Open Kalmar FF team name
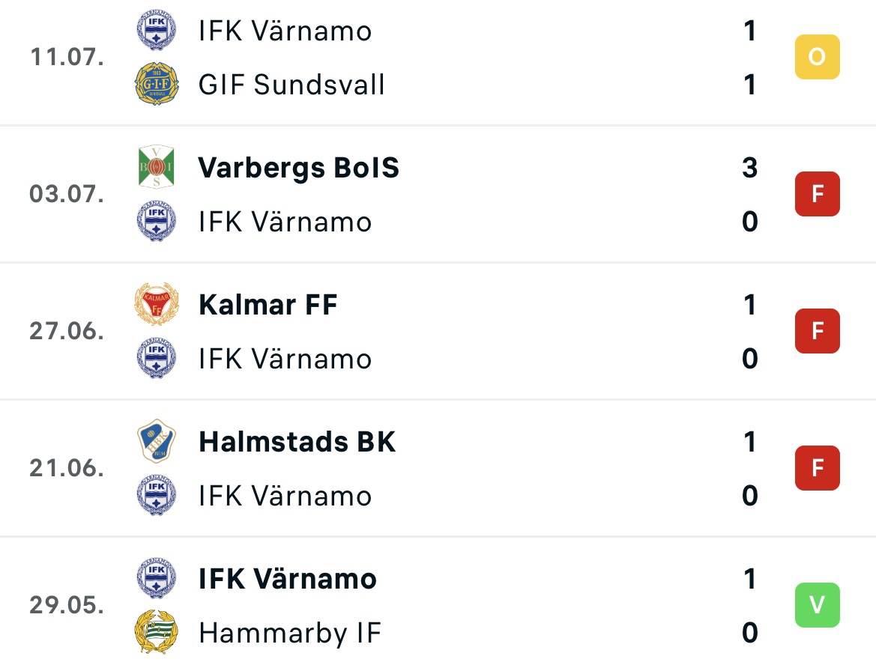The height and width of the screenshot is (668, 876). click(268, 305)
